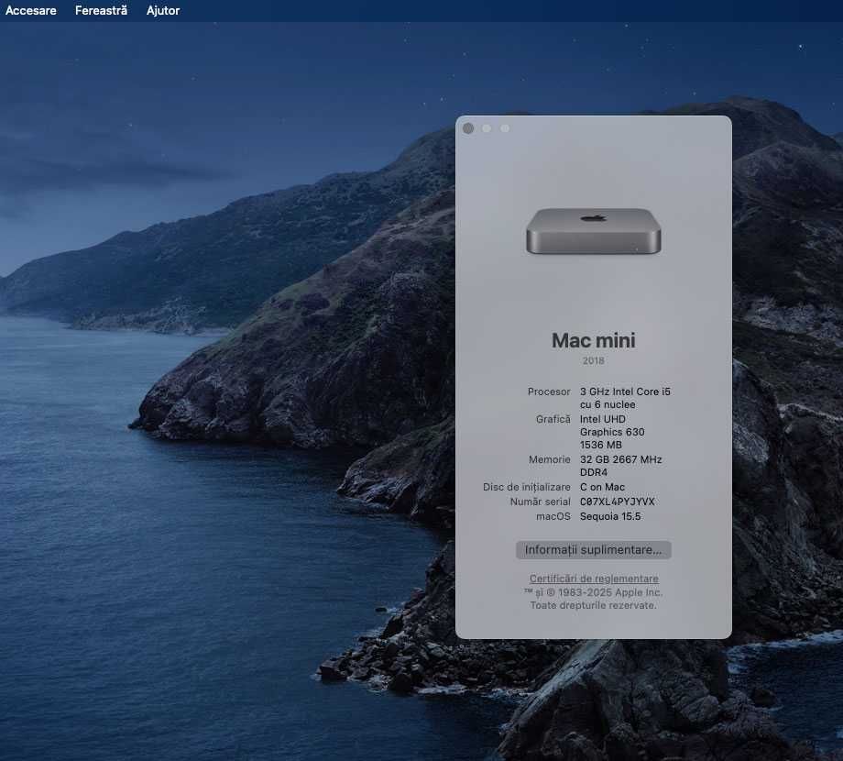843x761 pixels.
Task: Click the Disc de inițializare label
Action: (x=526, y=487)
